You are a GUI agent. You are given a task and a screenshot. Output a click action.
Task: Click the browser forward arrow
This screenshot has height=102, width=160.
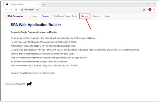(x=11, y=10)
